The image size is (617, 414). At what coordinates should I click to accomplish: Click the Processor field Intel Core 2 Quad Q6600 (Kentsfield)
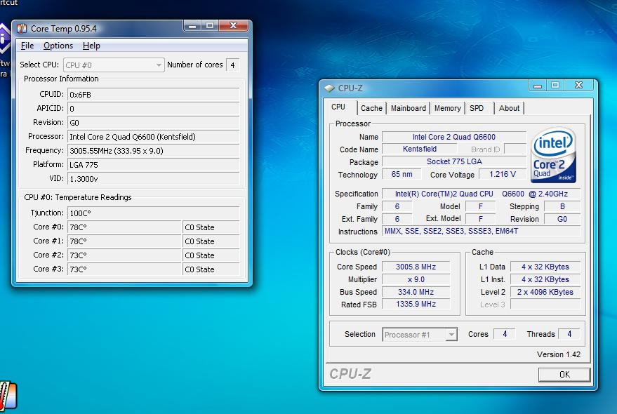[x=154, y=137]
